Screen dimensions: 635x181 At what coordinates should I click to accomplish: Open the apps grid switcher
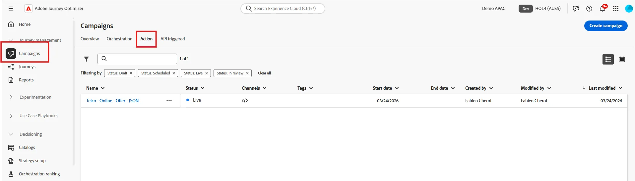[616, 9]
